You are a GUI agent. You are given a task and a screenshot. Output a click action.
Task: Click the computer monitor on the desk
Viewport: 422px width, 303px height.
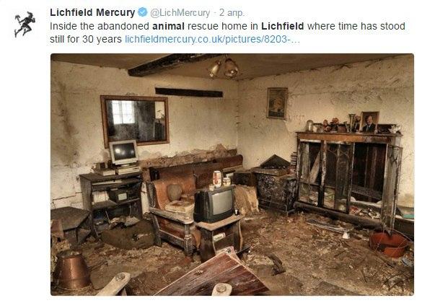pos(123,152)
